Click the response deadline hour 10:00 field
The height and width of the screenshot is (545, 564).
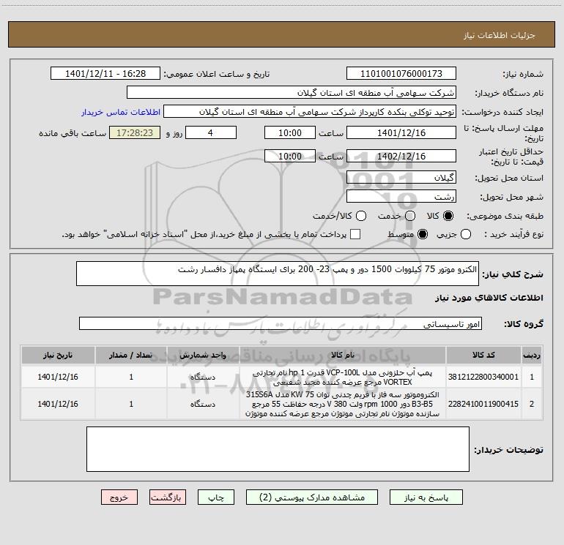point(290,132)
